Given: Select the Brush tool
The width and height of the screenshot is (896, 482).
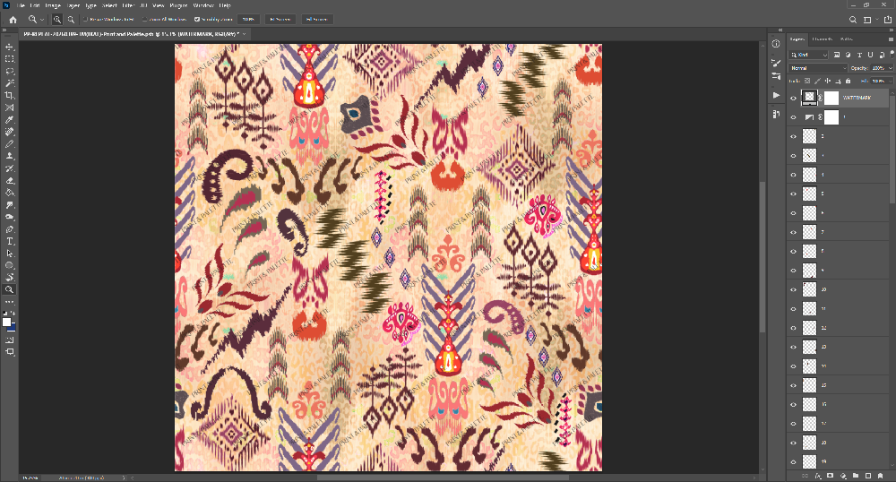Looking at the screenshot, I should [10, 144].
